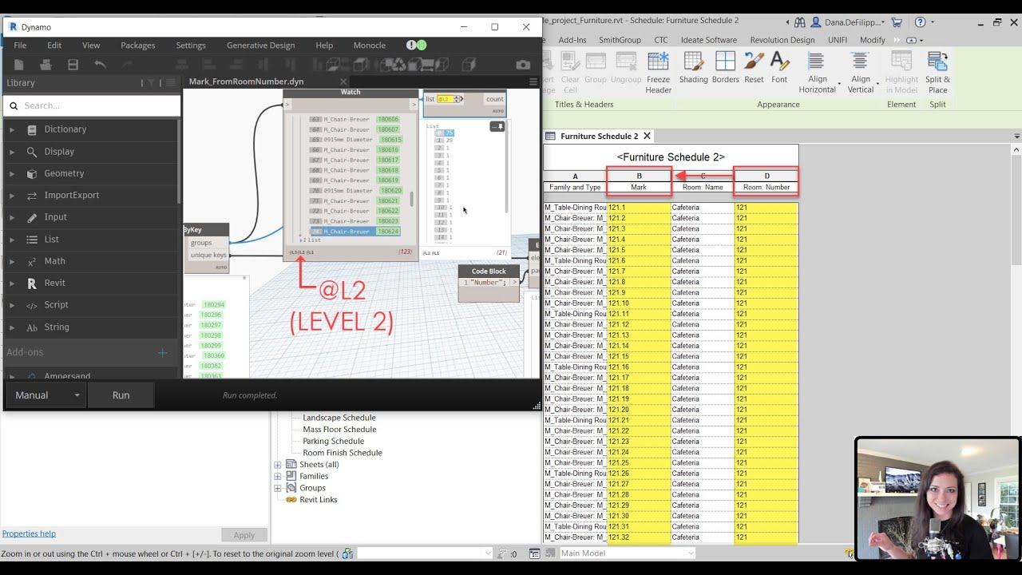Select Watch list row with ID 180624
The width and height of the screenshot is (1022, 575).
(x=355, y=232)
